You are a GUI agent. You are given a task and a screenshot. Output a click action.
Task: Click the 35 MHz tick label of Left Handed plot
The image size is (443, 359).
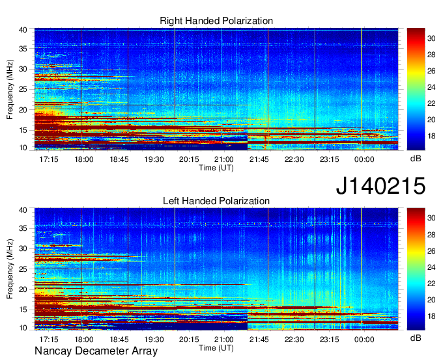23,228
